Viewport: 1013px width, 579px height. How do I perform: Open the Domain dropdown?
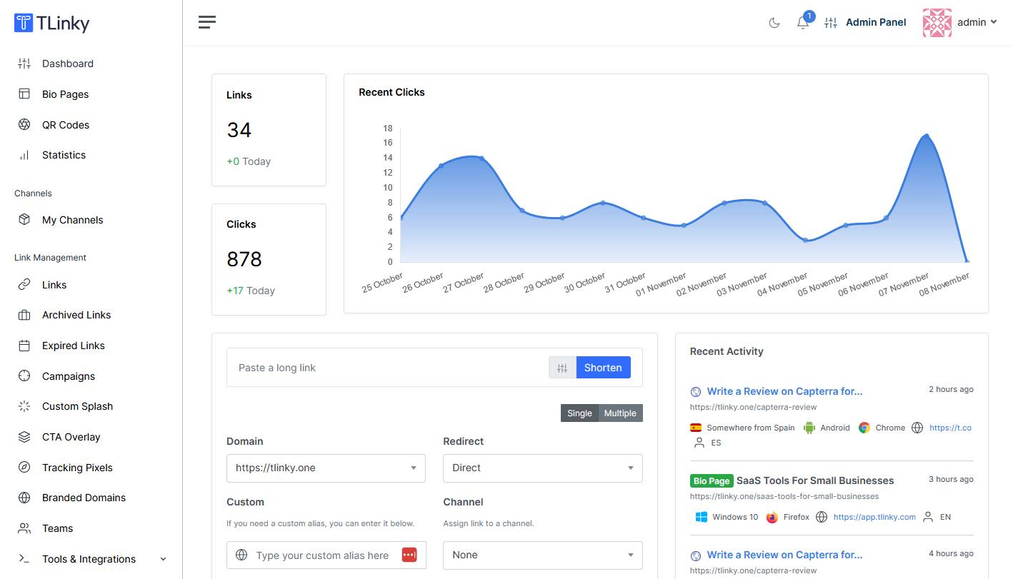326,468
